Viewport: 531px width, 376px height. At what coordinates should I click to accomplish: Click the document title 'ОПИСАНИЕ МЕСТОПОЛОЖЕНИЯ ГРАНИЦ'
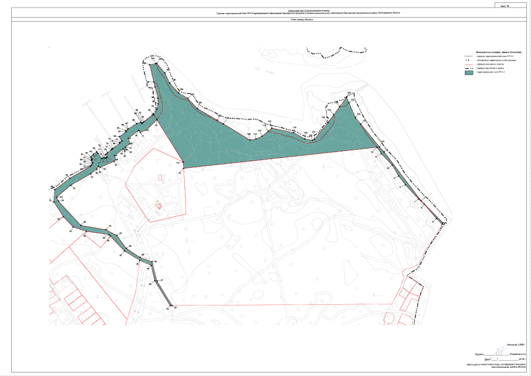300,10
